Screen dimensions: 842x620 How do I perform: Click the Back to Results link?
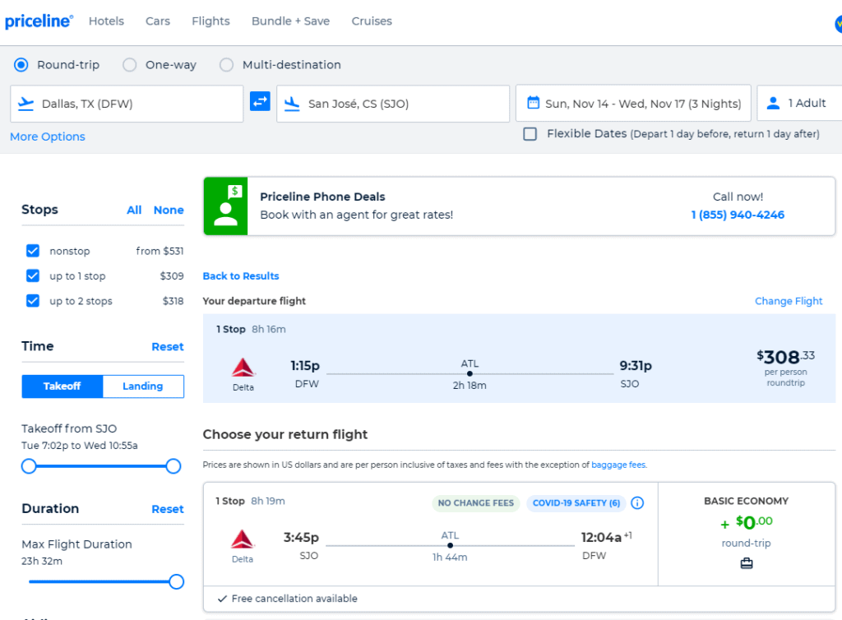click(x=241, y=276)
